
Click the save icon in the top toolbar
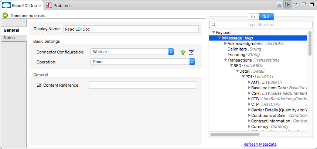[x=280, y=5]
